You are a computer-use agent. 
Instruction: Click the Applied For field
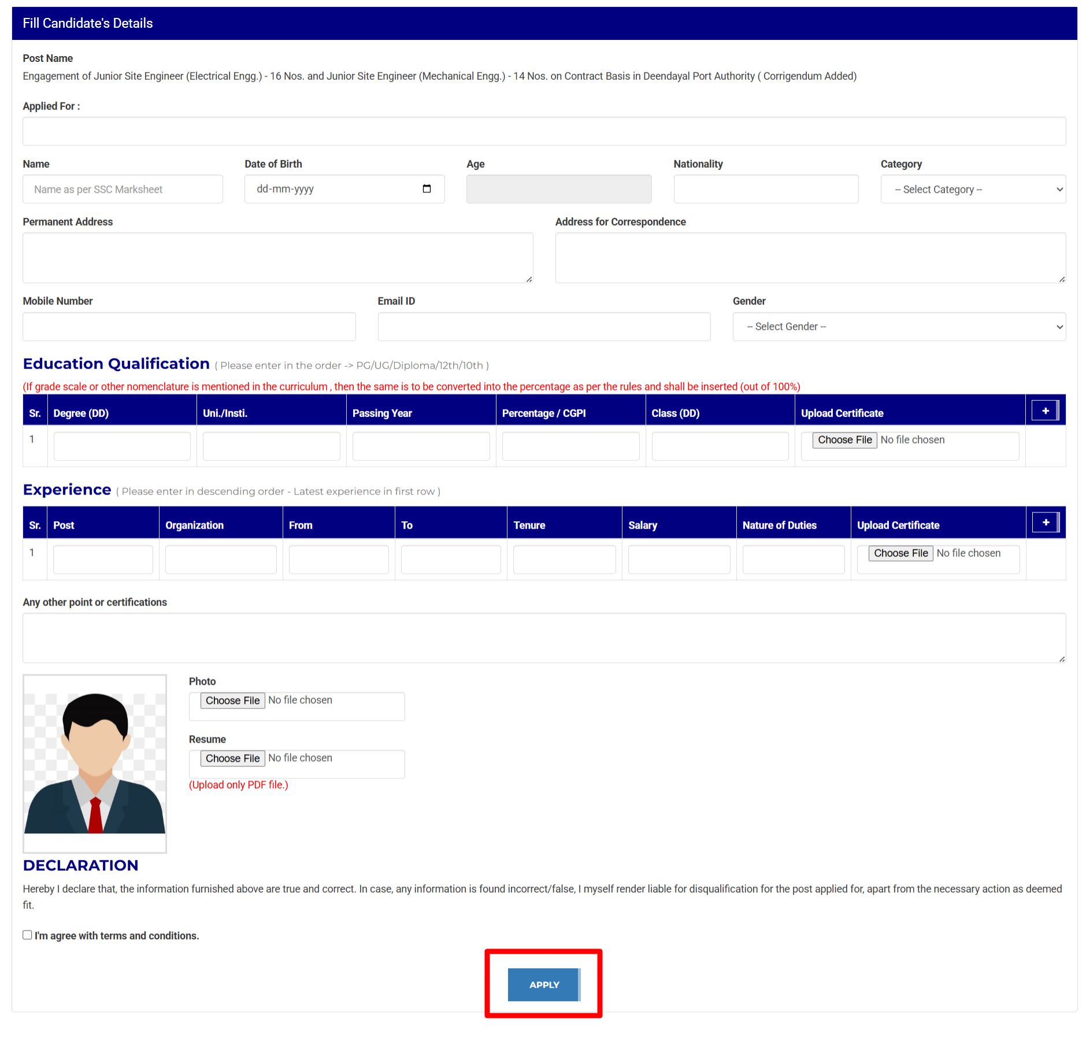point(544,132)
